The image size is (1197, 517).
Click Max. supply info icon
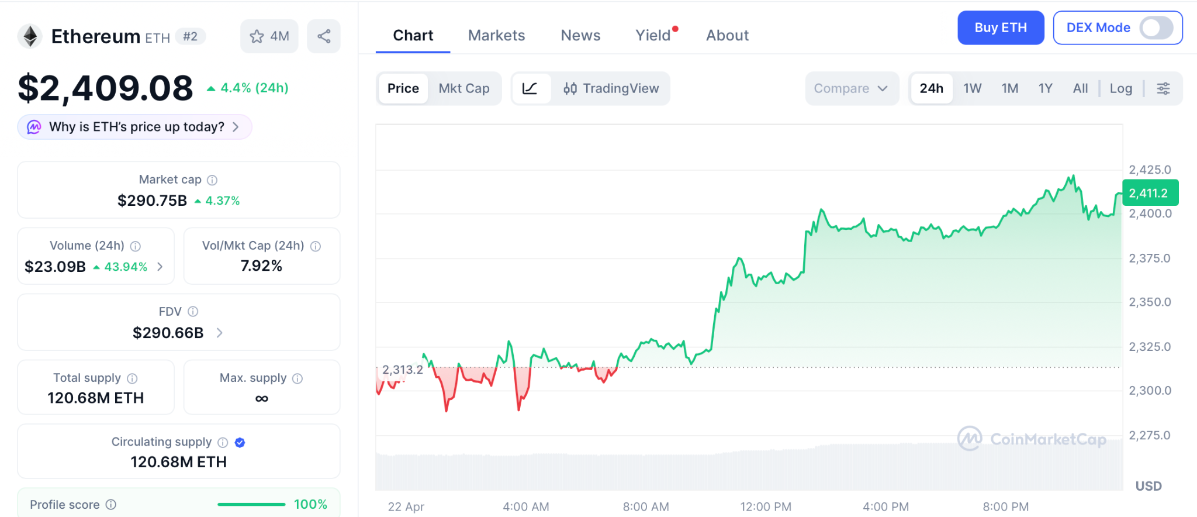click(x=297, y=378)
